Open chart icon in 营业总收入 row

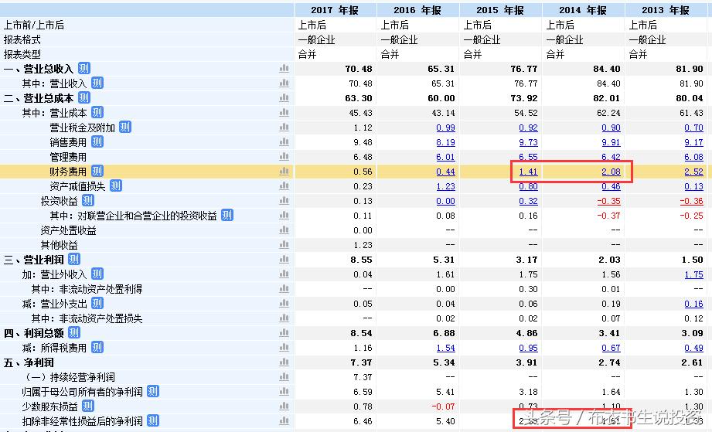tap(284, 69)
